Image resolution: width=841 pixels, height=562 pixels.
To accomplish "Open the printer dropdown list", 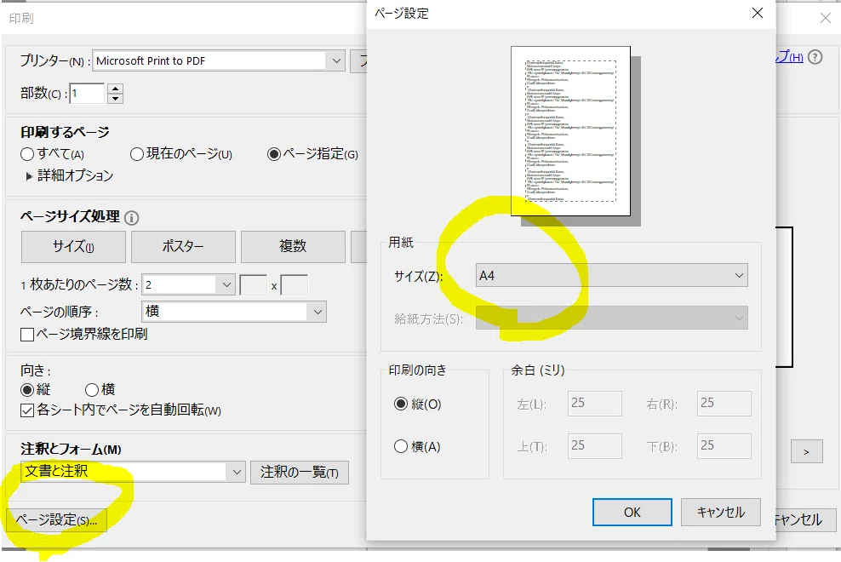I will pyautogui.click(x=336, y=60).
